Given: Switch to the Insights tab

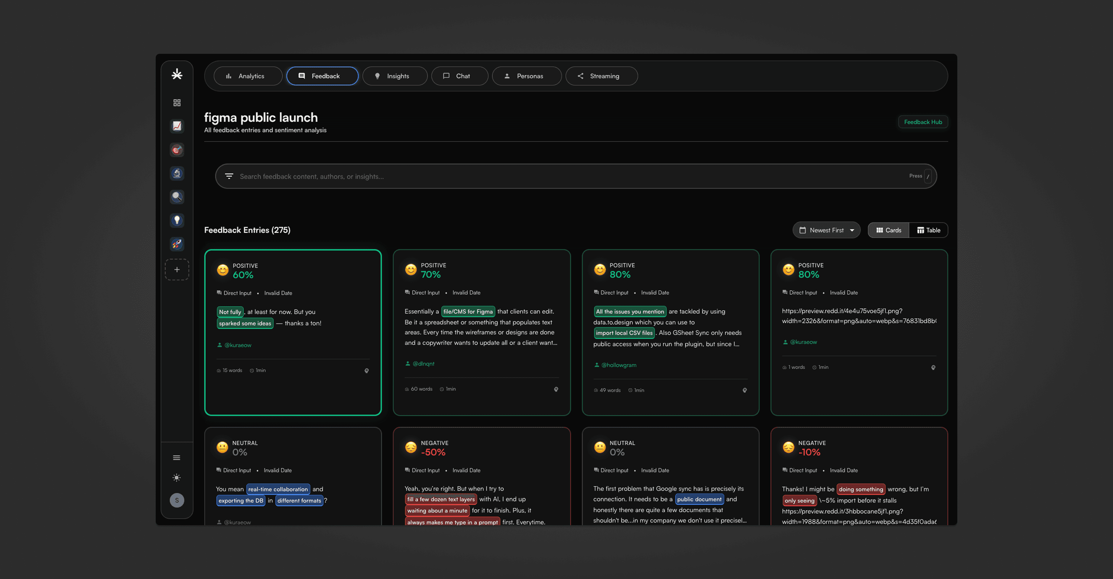Looking at the screenshot, I should click(395, 76).
